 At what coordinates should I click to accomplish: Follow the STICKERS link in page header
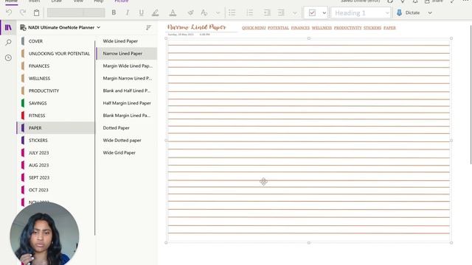[372, 28]
